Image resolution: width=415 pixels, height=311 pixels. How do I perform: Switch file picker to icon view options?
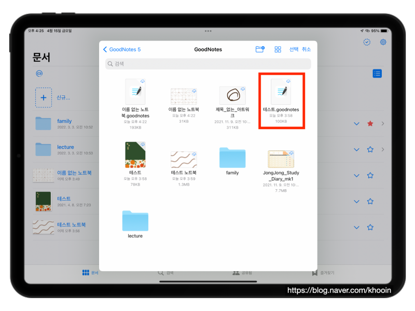coord(278,49)
